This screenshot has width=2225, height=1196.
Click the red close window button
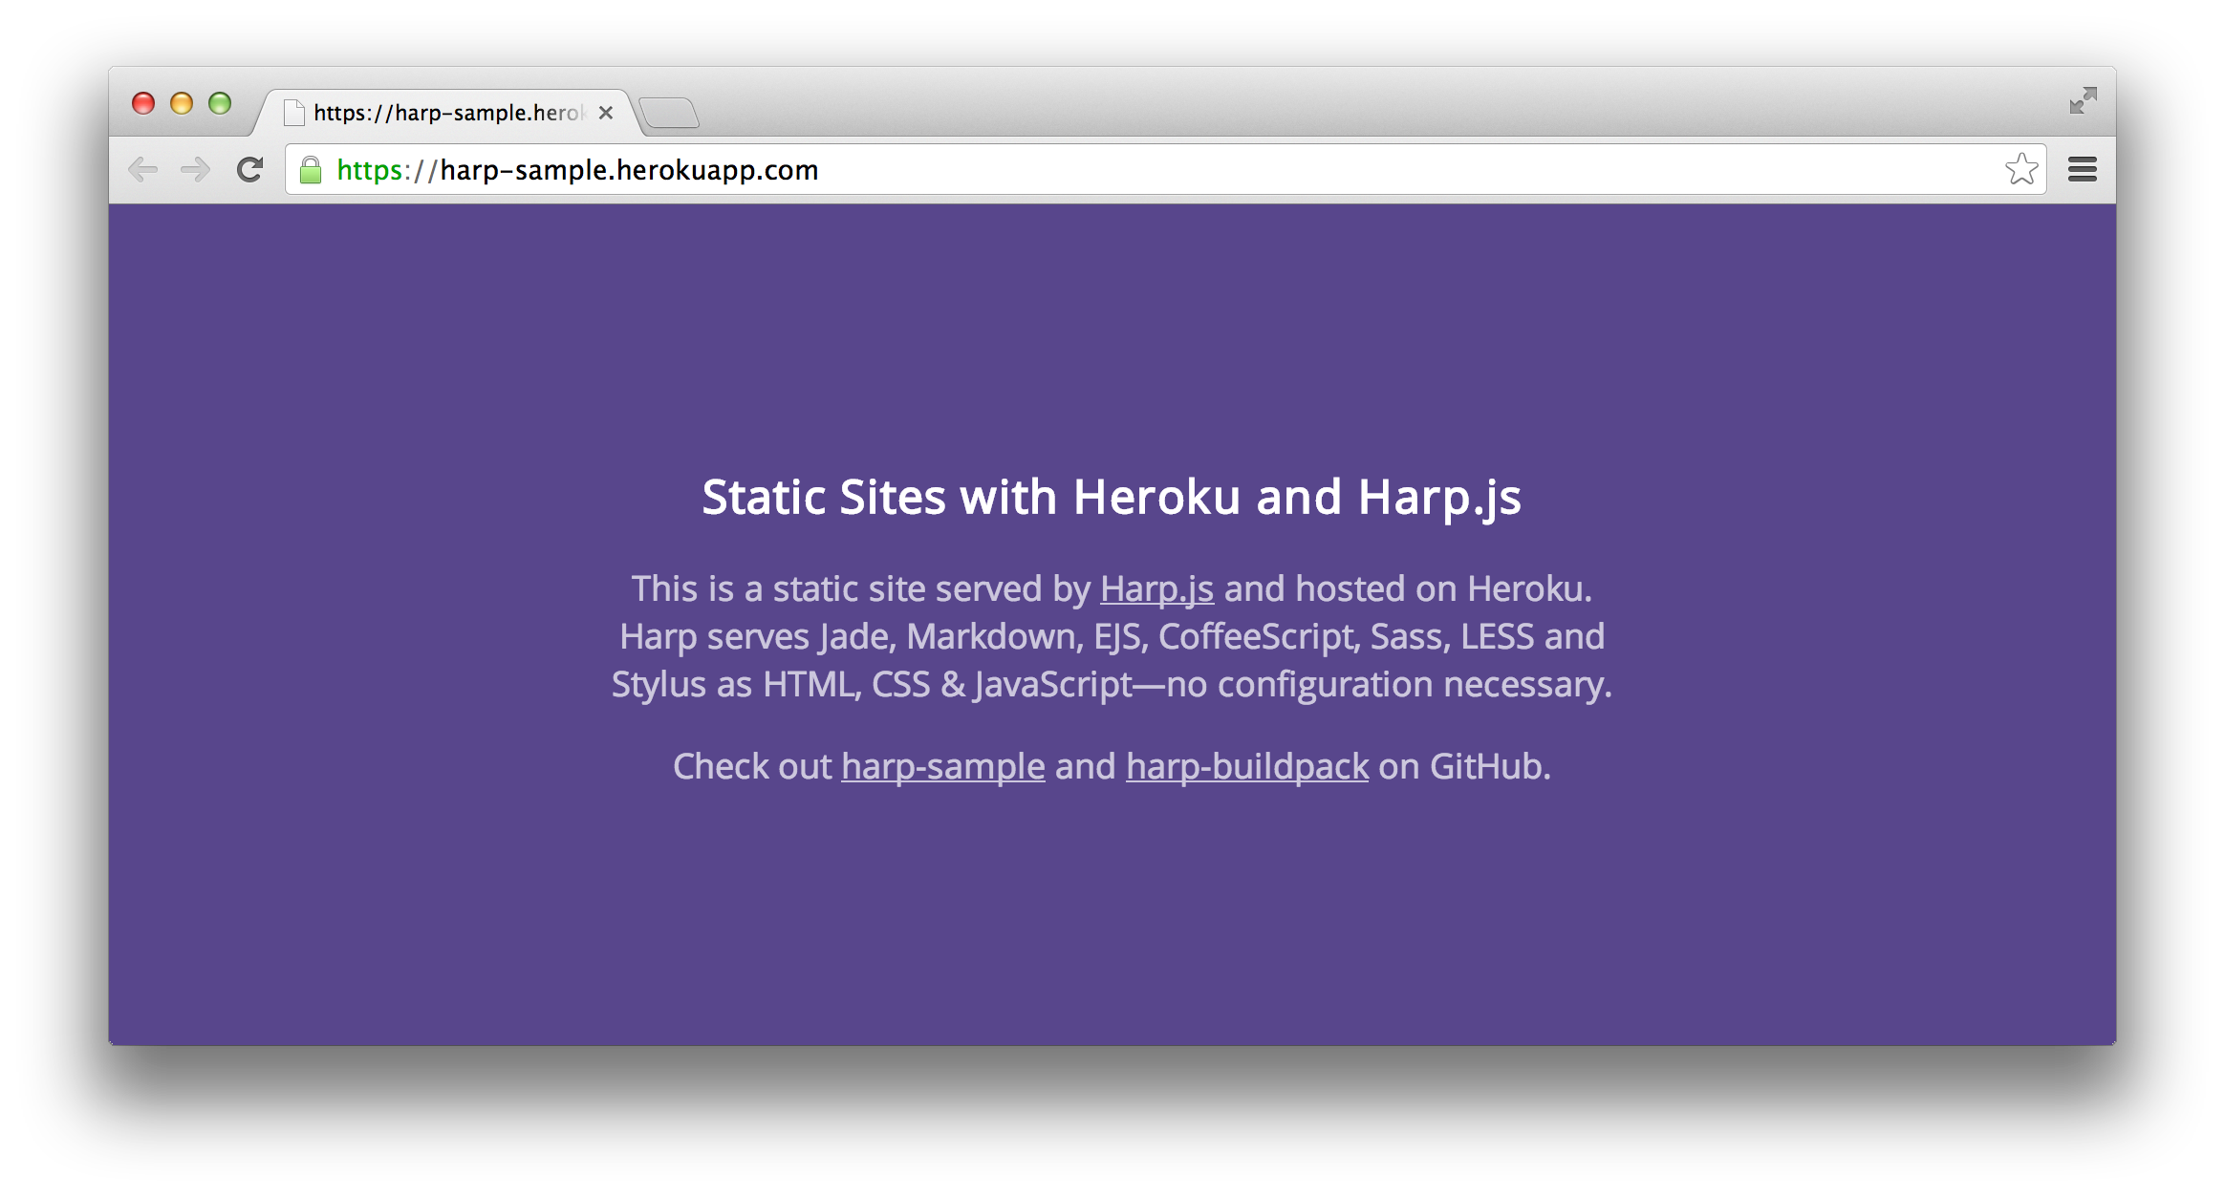(143, 103)
